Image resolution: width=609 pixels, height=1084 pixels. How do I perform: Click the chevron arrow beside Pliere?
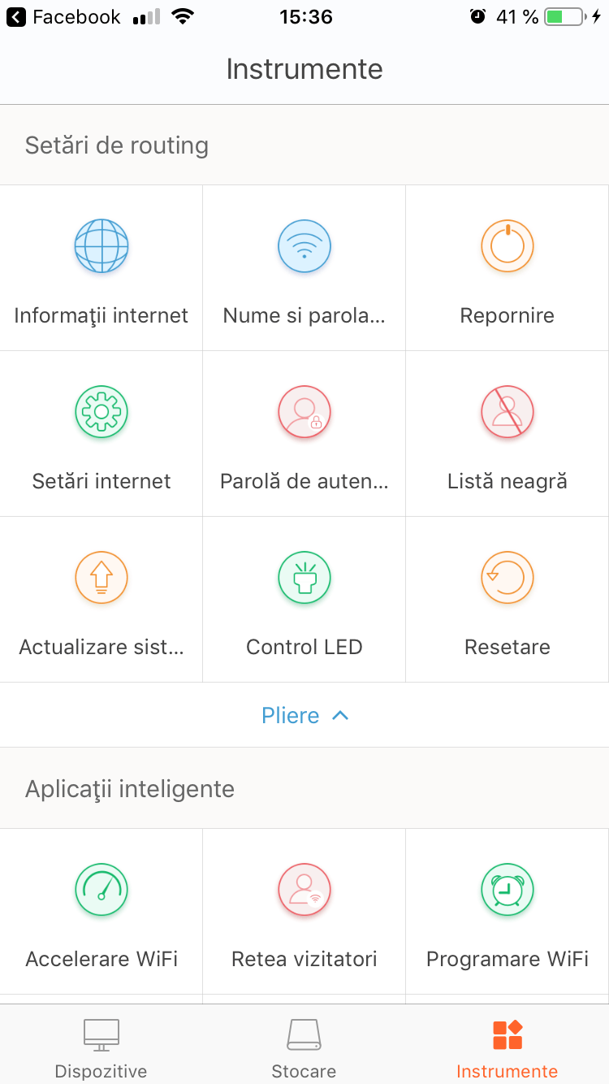pyautogui.click(x=341, y=715)
